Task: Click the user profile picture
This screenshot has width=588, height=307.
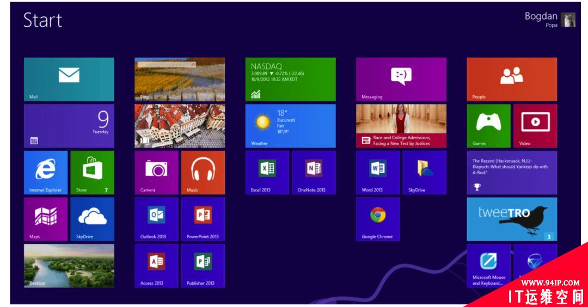Action: [x=568, y=20]
